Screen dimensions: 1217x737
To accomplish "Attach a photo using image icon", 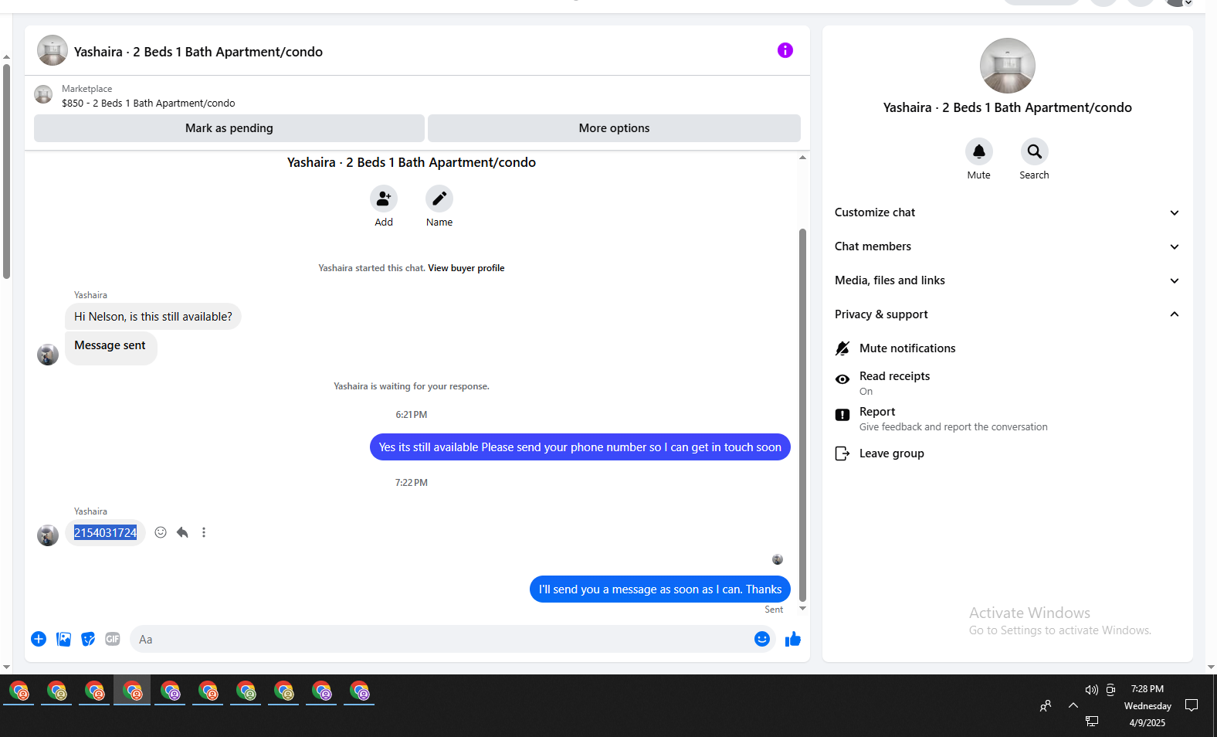I will click(63, 639).
